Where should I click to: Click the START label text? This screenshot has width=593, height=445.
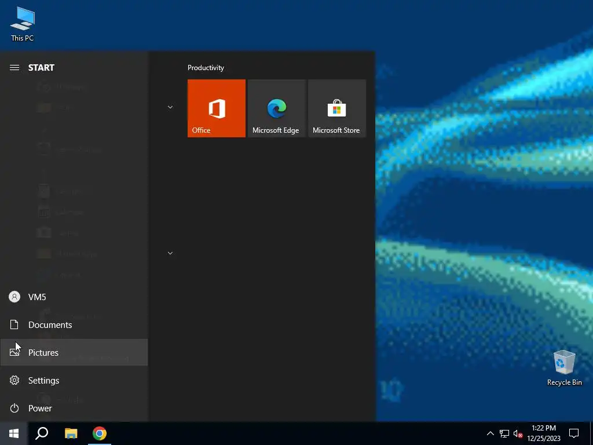(x=41, y=68)
